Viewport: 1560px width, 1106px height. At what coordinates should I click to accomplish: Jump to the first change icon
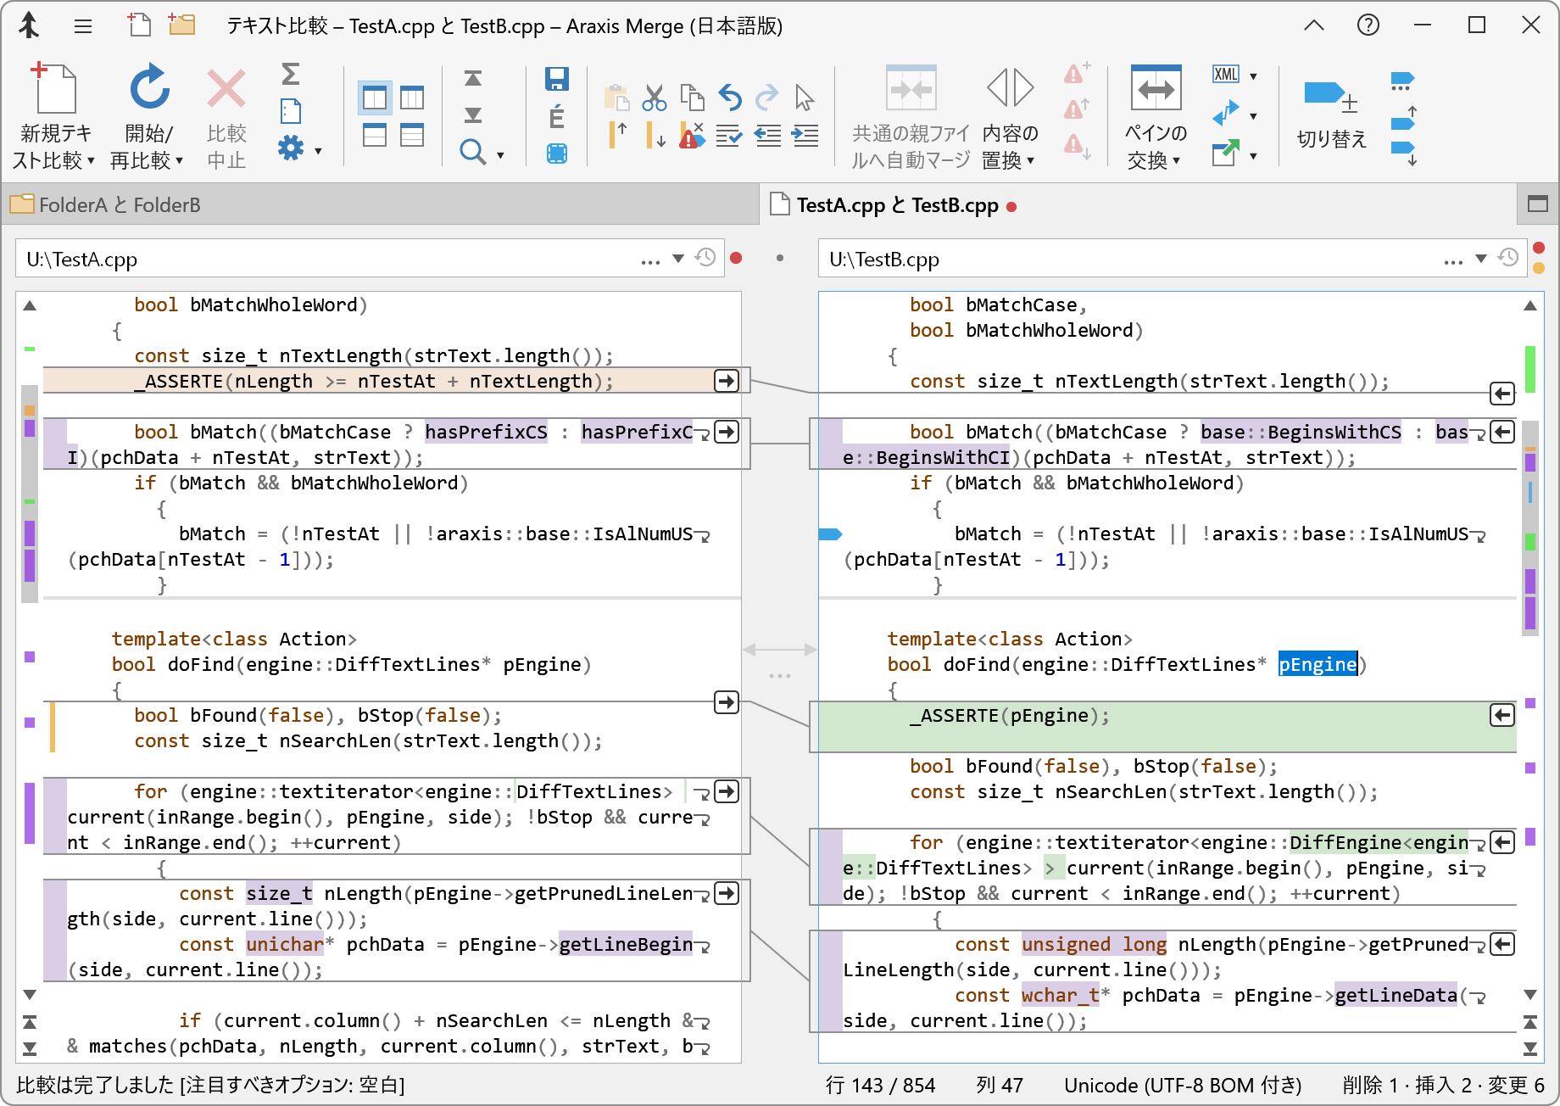473,79
